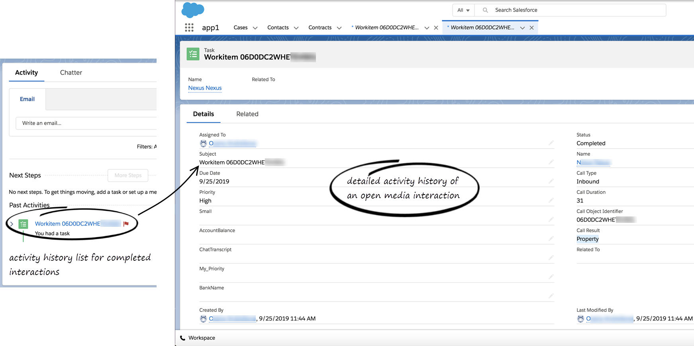Click pencil edit icon beside Subject field

tap(551, 162)
